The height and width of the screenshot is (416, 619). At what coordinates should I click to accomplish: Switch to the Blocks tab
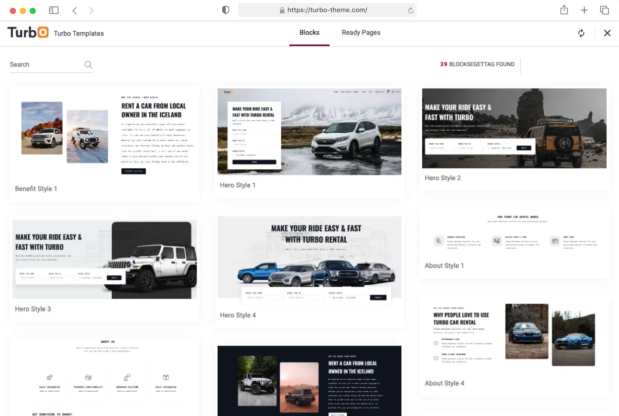point(309,33)
